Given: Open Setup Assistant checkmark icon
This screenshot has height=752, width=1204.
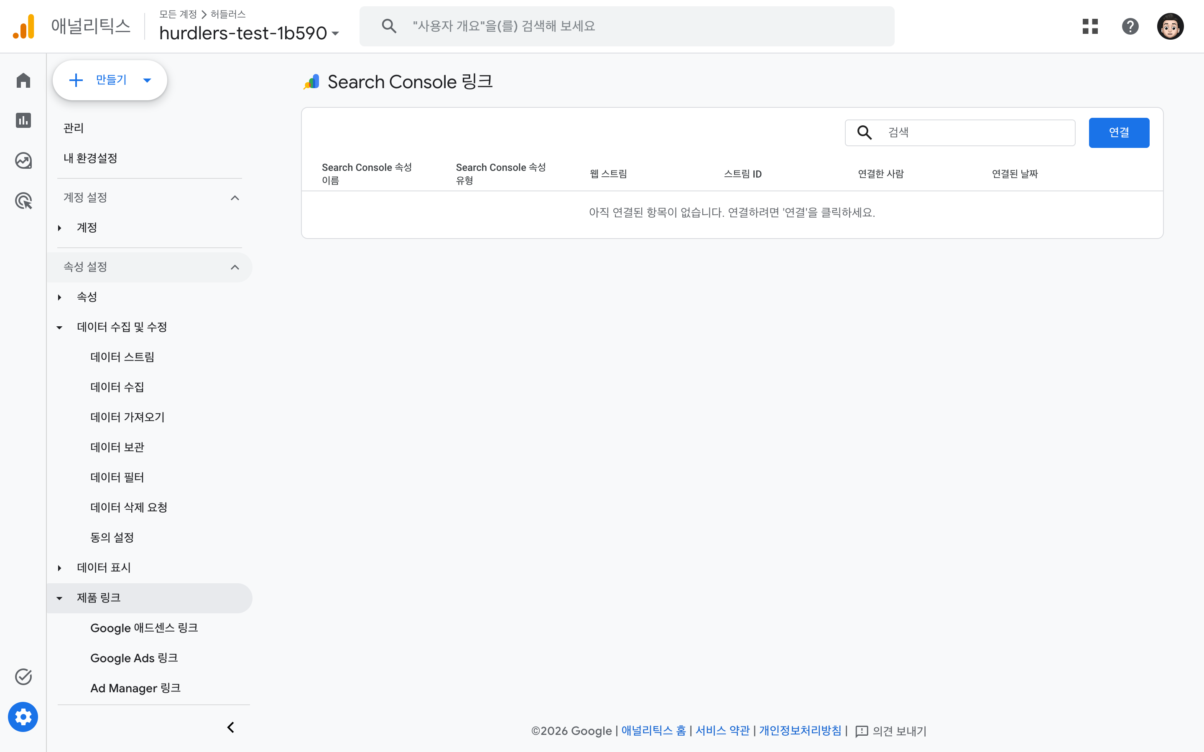Looking at the screenshot, I should [23, 677].
